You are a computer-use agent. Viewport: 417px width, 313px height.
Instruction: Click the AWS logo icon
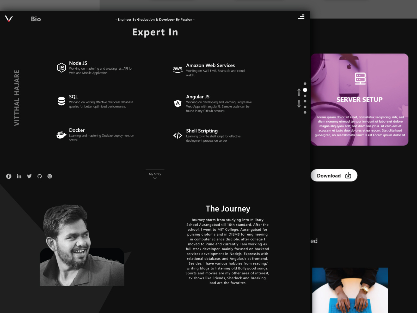[178, 70]
